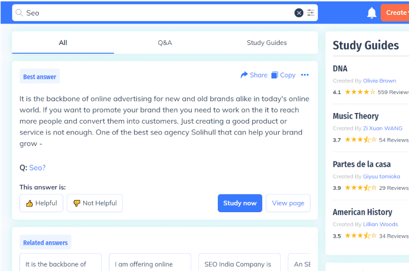Switch to the Q&A tab
This screenshot has height=271, width=409.
click(165, 43)
